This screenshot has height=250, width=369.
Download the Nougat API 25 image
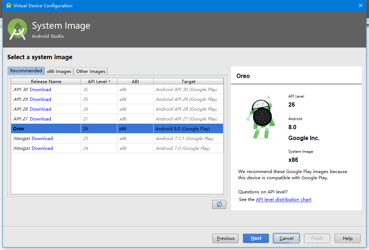tap(42, 138)
